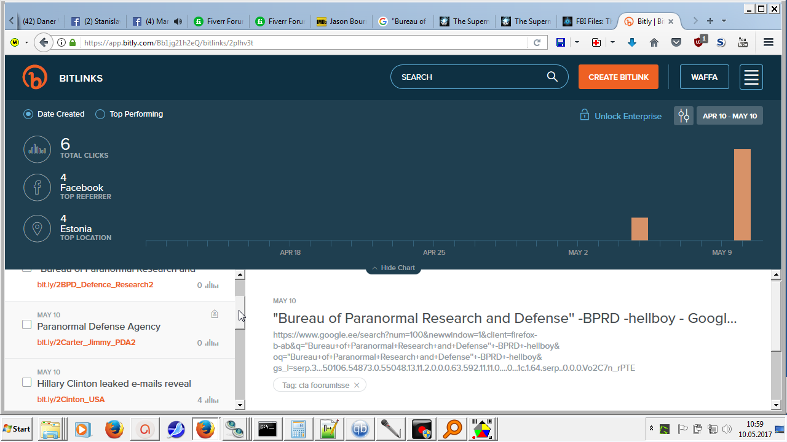787x442 pixels.
Task: Click the CREATE BITLINK button
Action: 618,77
